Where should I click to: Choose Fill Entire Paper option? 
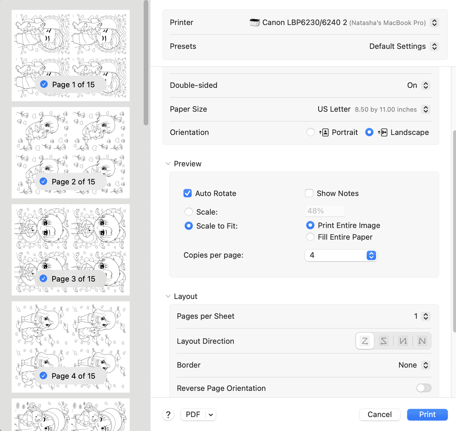click(x=310, y=237)
